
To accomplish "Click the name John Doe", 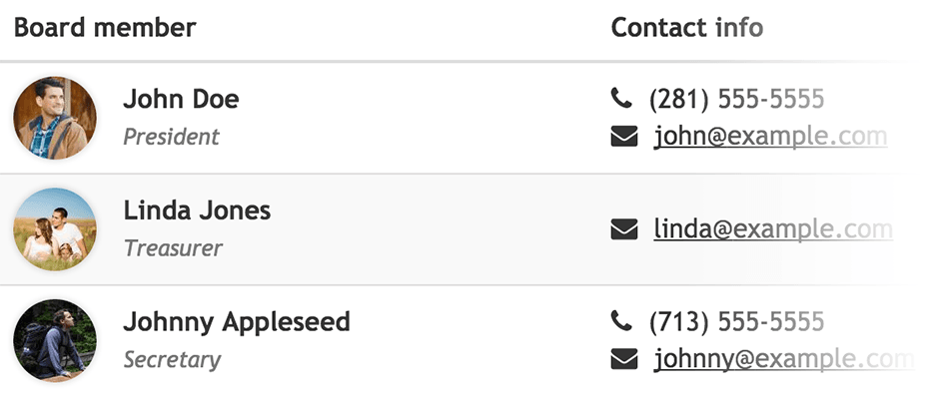I will point(181,99).
